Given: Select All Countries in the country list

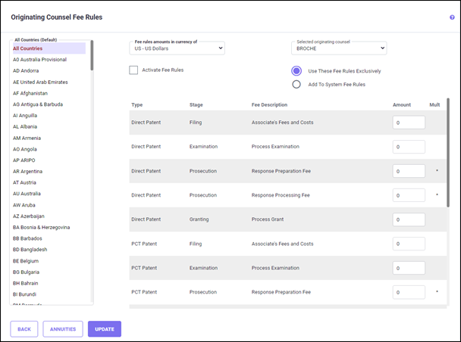Looking at the screenshot, I should tap(27, 48).
